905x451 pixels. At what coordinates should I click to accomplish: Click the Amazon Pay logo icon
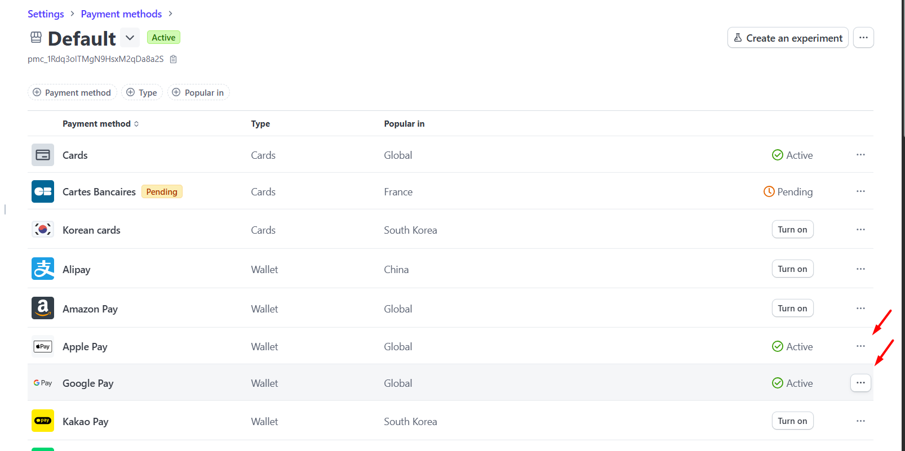(x=43, y=308)
